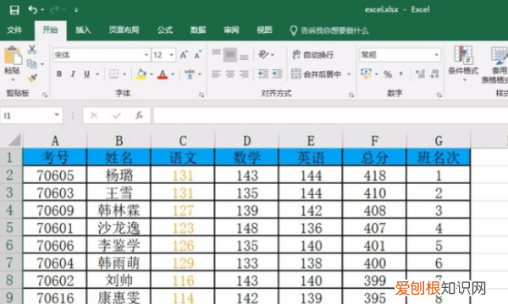Decrease font size with small A
The height and width of the screenshot is (304, 508).
click(197, 55)
